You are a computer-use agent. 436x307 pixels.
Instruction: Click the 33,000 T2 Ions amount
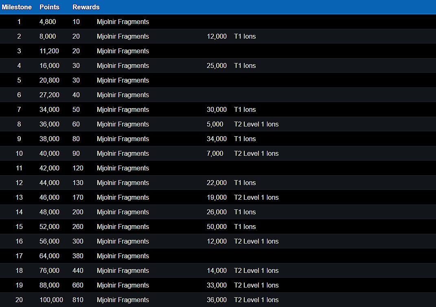click(x=217, y=285)
